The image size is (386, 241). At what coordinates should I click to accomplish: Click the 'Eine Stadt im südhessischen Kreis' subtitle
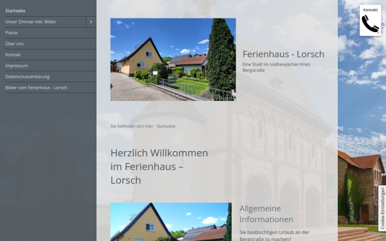pyautogui.click(x=276, y=67)
